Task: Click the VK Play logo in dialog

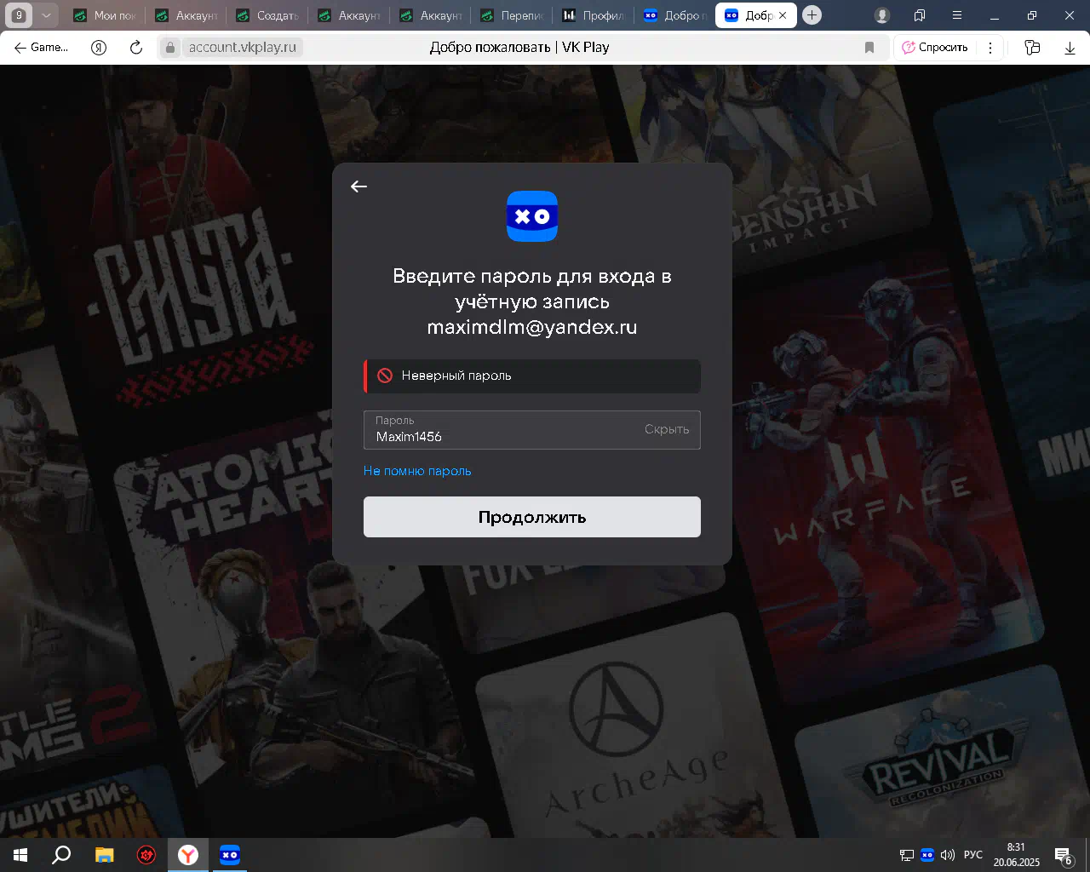Action: (532, 216)
